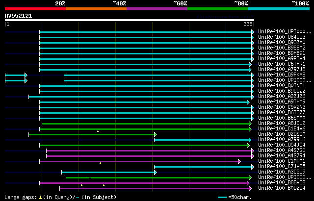This screenshot has height=201, width=314.
Task: Click the short cyan first segment of Q9FKY8
Action: pyautogui.click(x=15, y=75)
